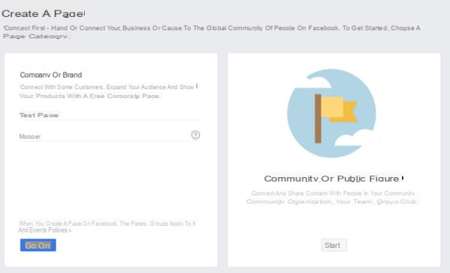Click the Create A Page title
450x273 pixels.
coord(43,13)
